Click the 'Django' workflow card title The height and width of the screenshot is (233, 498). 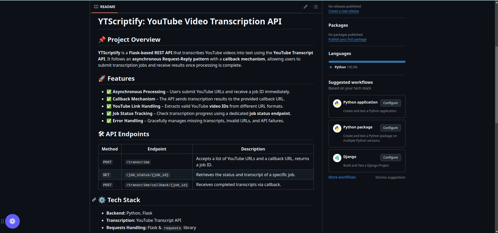click(350, 157)
